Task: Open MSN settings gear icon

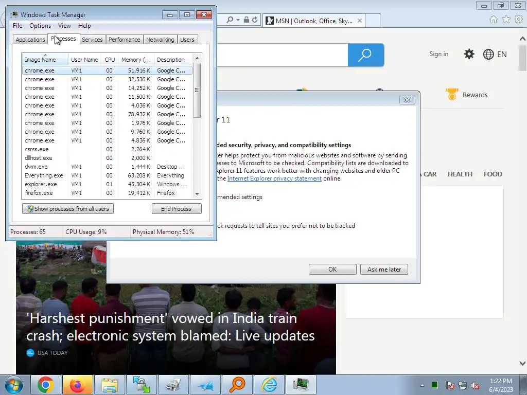Action: pos(469,54)
